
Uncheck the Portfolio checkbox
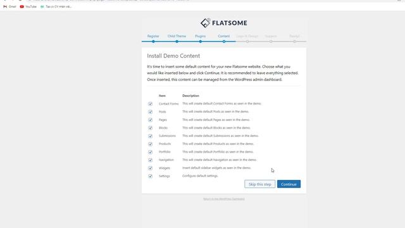151,152
